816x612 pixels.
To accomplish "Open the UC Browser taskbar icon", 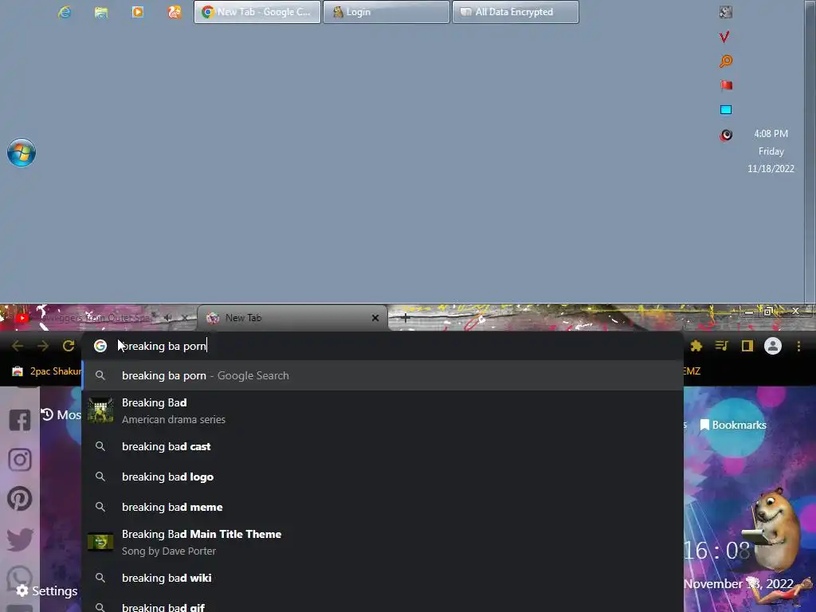I will (x=174, y=11).
